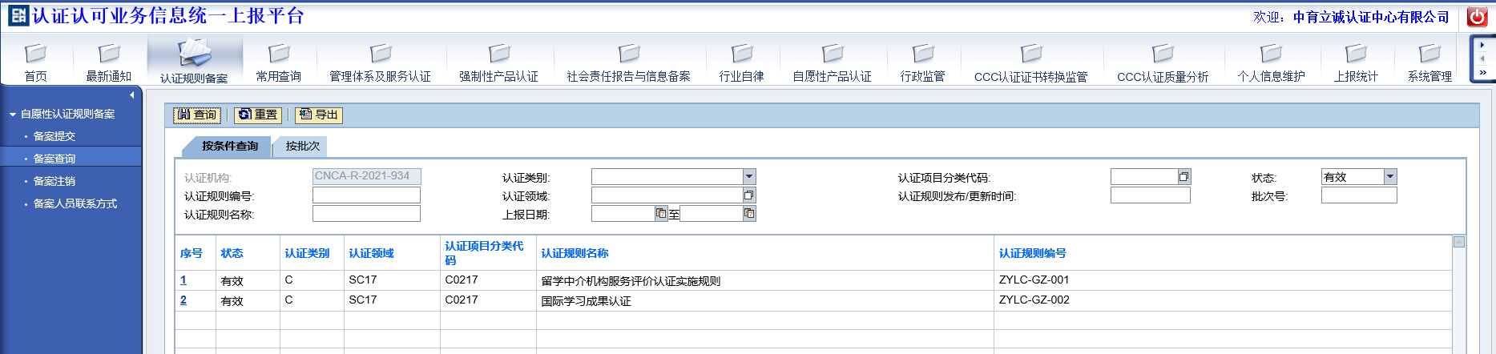Open the 首页 home icon
Screen dimensions: 1496x354
coord(35,54)
